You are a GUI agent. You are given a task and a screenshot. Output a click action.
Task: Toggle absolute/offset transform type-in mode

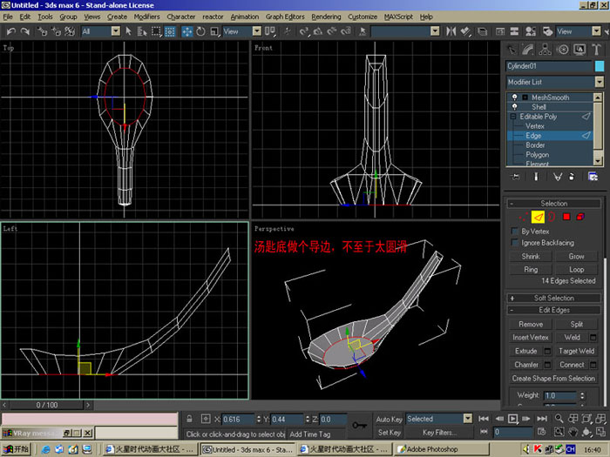click(206, 419)
